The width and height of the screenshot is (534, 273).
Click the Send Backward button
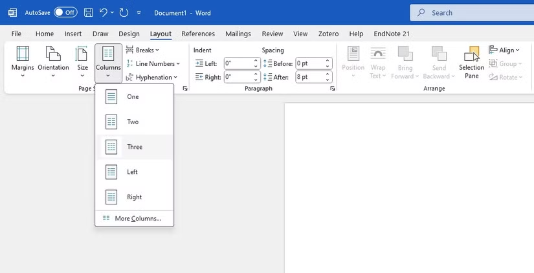(x=439, y=62)
